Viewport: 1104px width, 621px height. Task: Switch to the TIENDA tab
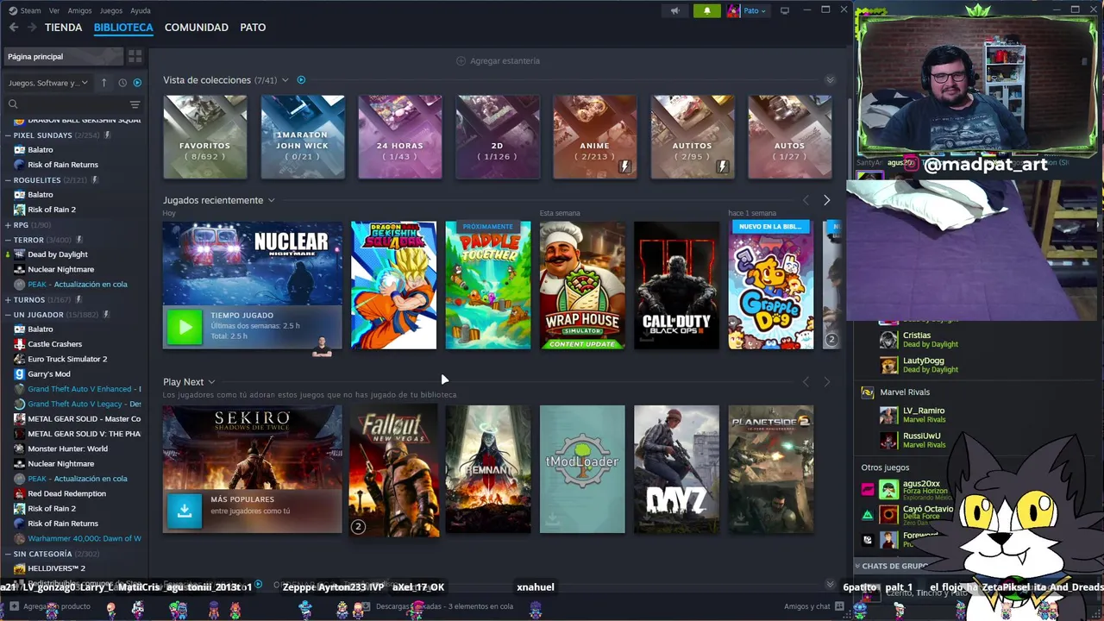[64, 28]
